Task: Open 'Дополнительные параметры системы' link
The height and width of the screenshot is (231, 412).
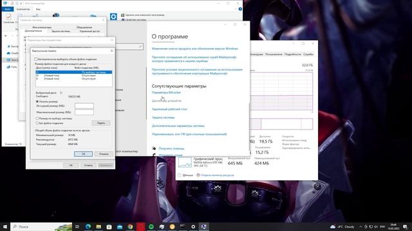Action: (x=178, y=126)
